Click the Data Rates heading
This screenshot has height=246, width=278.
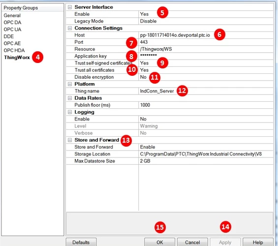pyautogui.click(x=88, y=98)
